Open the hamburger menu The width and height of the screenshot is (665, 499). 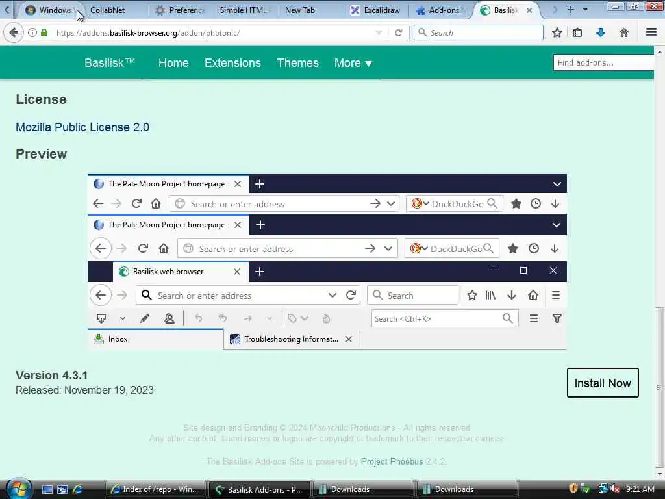651,32
